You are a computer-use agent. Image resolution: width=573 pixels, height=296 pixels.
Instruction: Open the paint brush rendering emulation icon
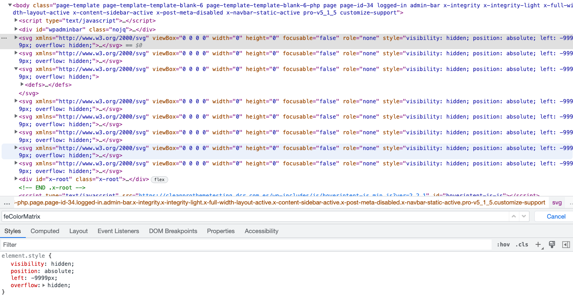click(552, 244)
